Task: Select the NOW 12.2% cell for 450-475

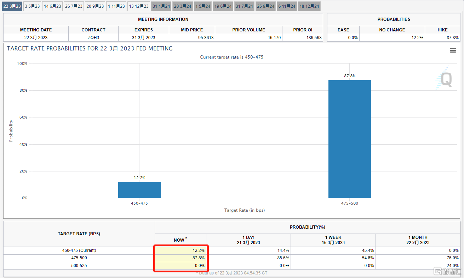Action: 181,250
